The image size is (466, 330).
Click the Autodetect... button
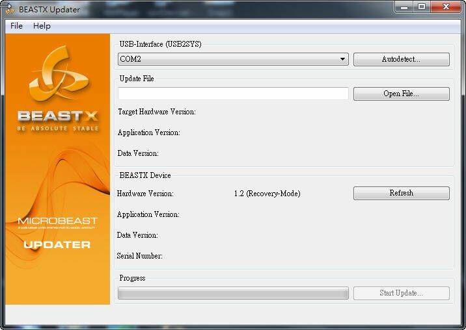[x=401, y=59]
